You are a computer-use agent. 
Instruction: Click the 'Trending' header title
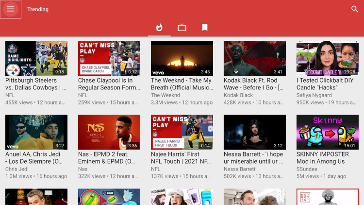[x=38, y=9]
